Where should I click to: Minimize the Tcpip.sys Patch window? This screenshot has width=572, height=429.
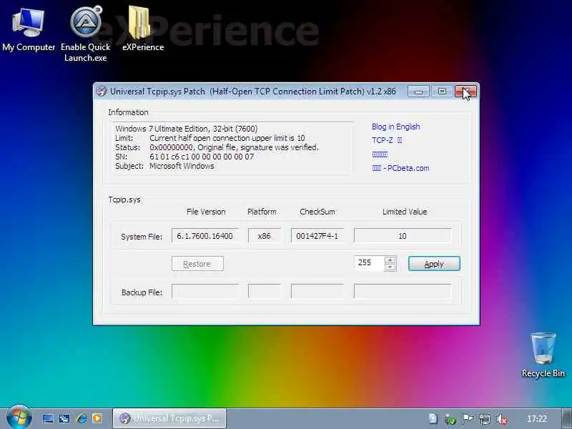pos(418,92)
